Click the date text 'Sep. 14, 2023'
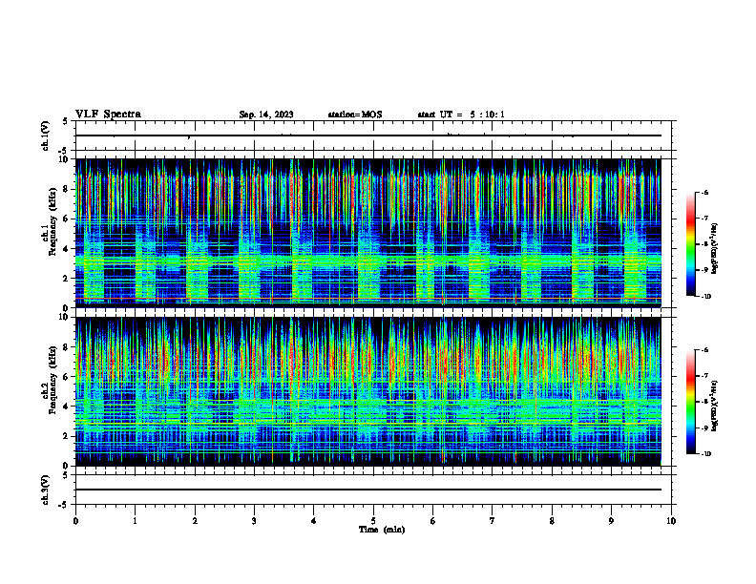Screen dimensions: 756x584 click(x=266, y=115)
